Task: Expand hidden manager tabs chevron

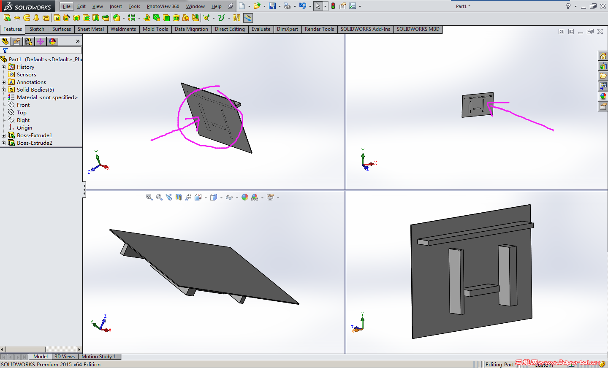Action: 78,41
